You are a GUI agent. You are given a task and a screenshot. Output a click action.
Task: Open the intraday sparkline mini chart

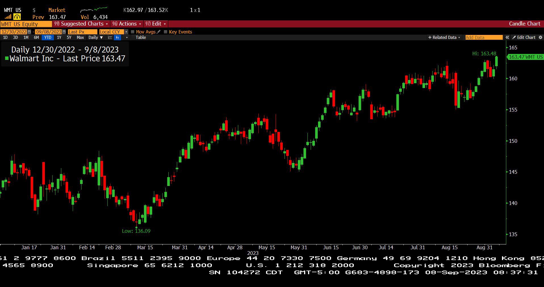pyautogui.click(x=94, y=10)
